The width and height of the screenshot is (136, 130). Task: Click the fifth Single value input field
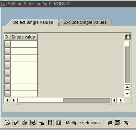[24, 73]
